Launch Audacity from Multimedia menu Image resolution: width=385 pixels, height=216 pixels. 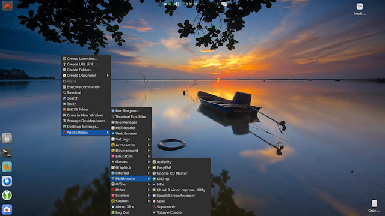(x=181, y=162)
